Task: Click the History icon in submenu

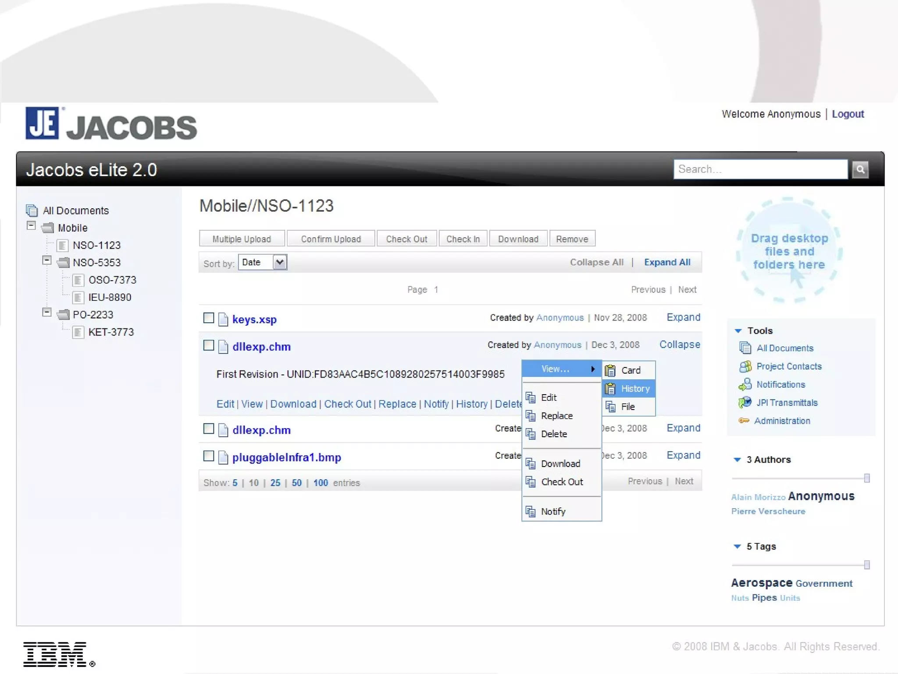Action: (x=610, y=389)
